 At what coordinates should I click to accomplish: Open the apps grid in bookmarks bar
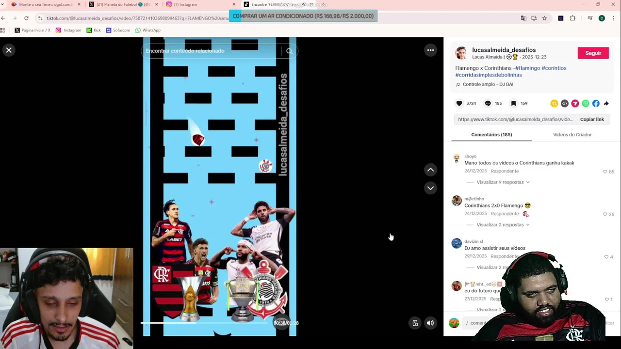[x=2, y=30]
